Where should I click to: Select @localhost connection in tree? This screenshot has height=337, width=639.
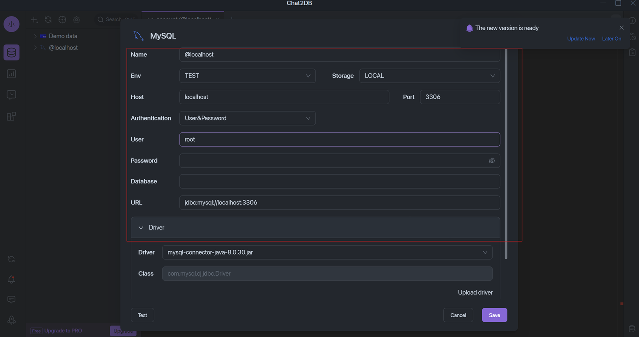(63, 48)
